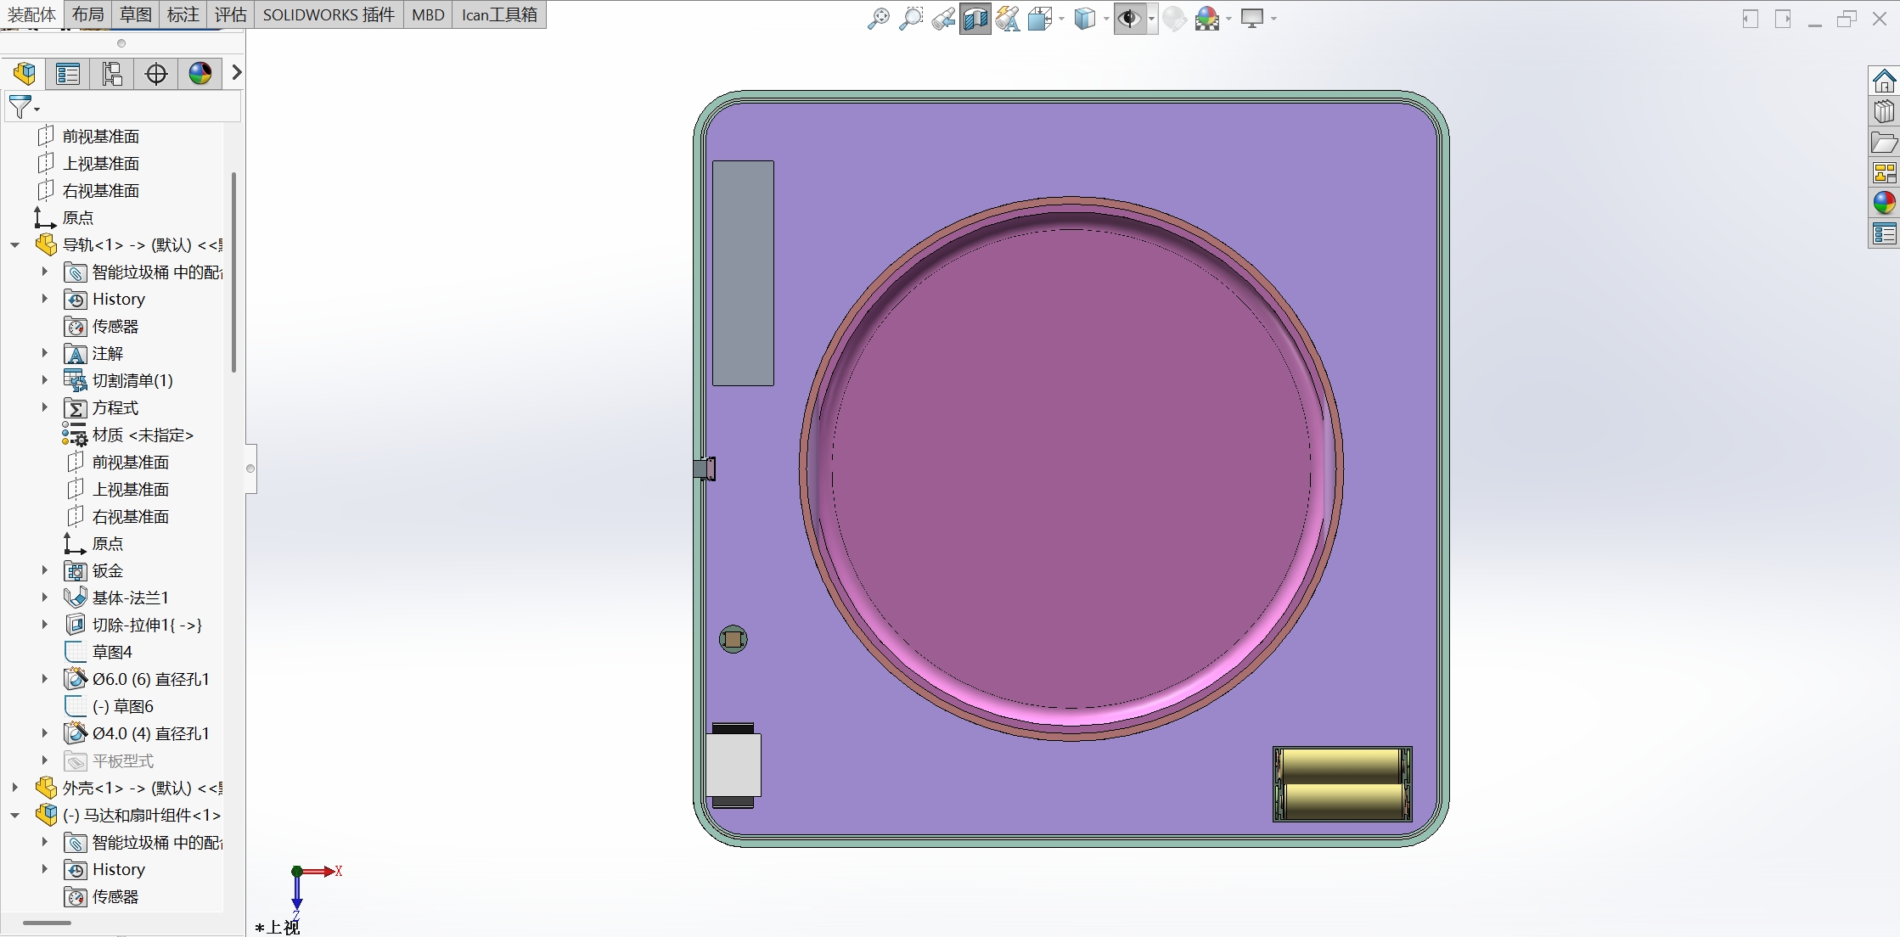Open the DisplayManager color ball tab
This screenshot has width=1900, height=937.
click(200, 74)
